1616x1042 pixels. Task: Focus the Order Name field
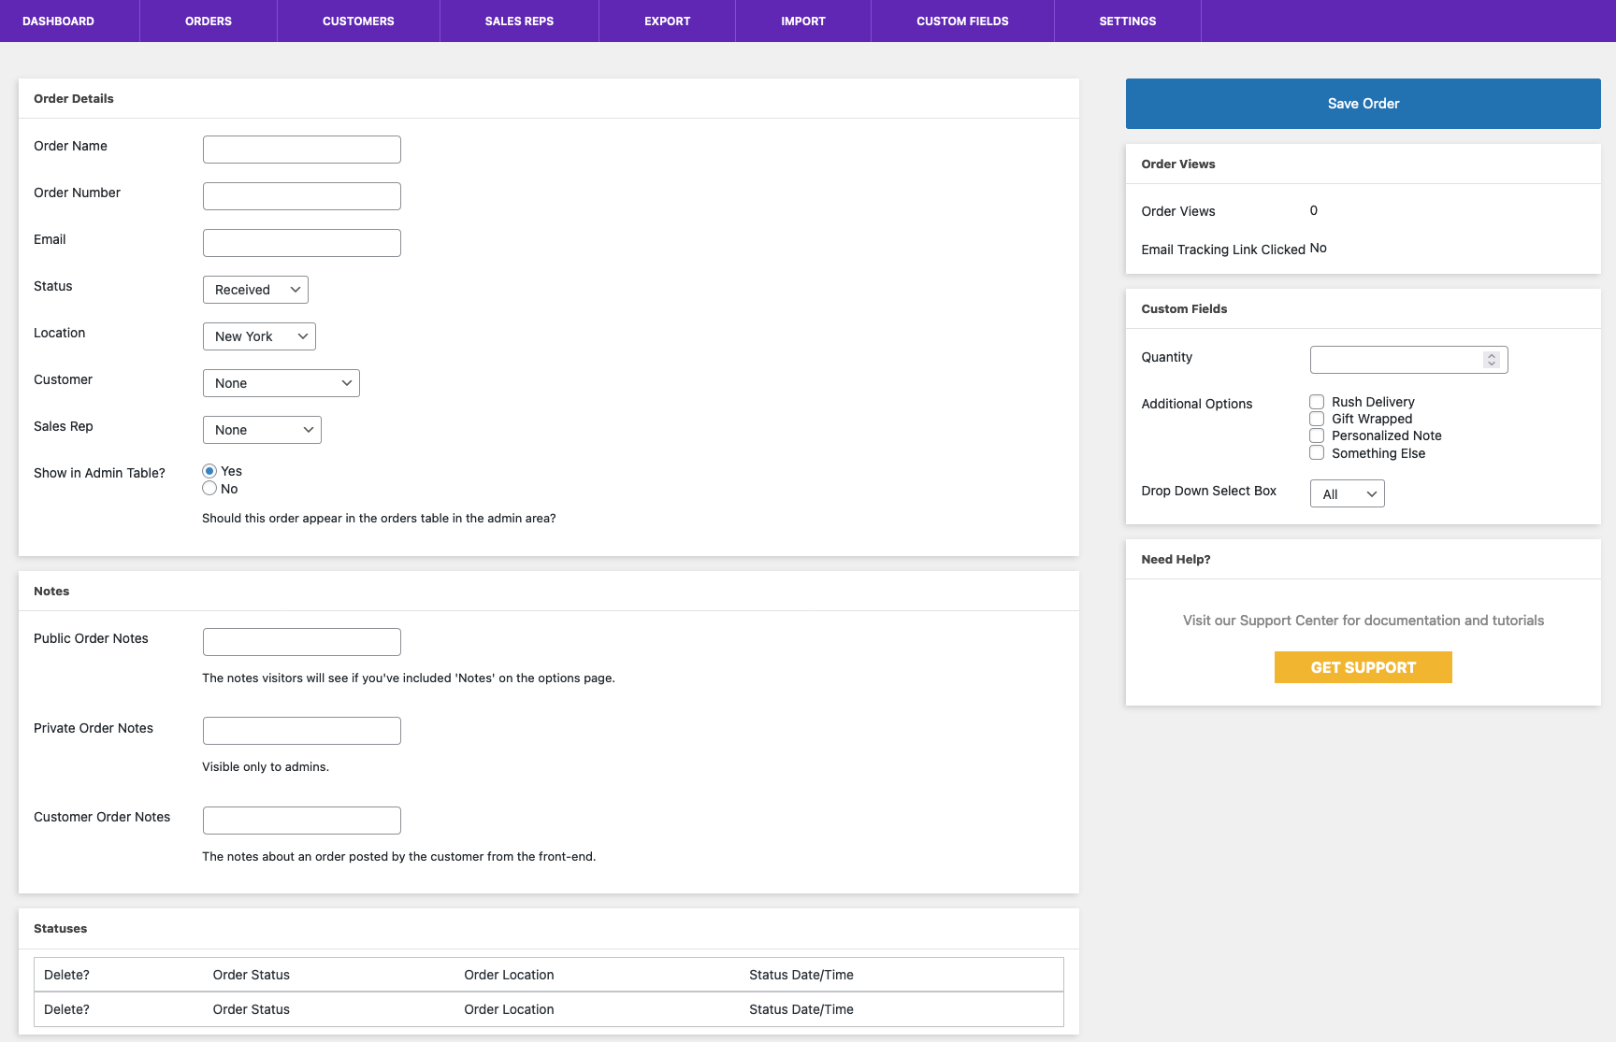pyautogui.click(x=302, y=150)
